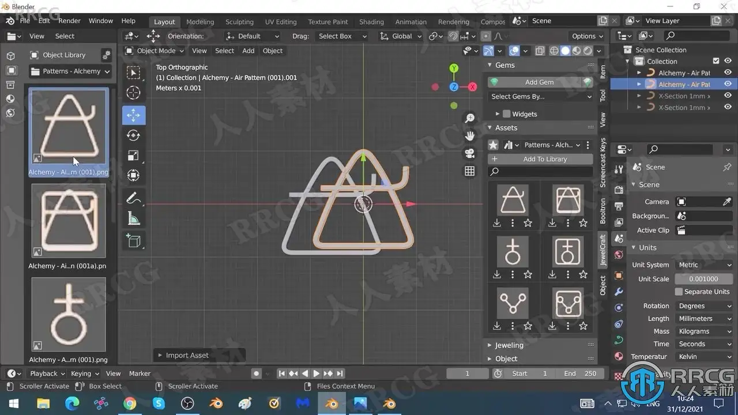
Task: Hide the Collection via eye icon
Action: pyautogui.click(x=728, y=61)
